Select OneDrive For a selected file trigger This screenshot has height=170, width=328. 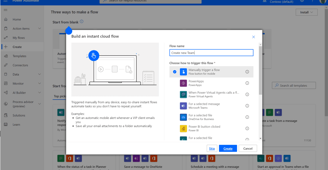211,117
